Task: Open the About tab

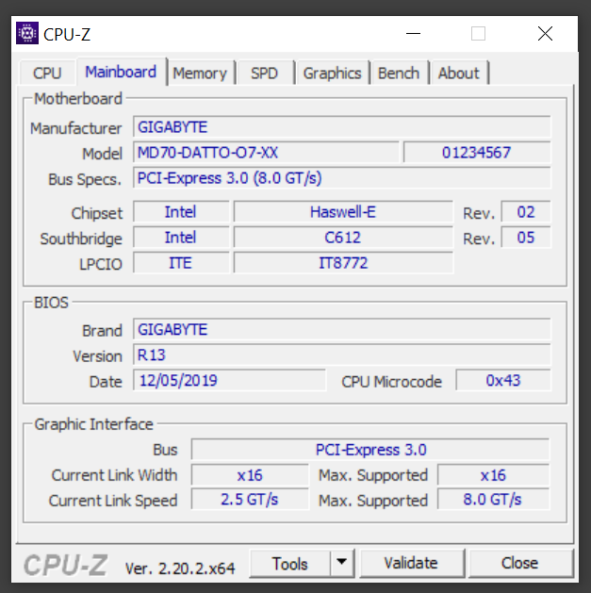Action: pos(459,73)
